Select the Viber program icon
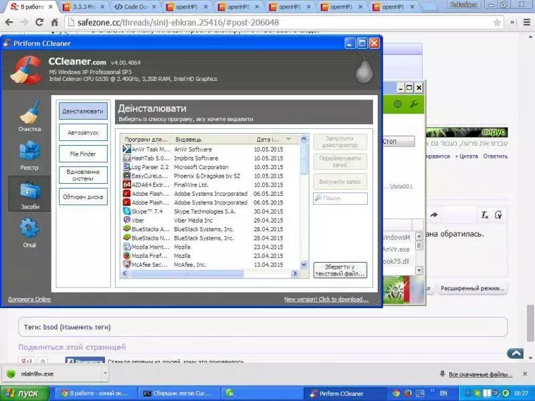535x401 pixels. [126, 220]
